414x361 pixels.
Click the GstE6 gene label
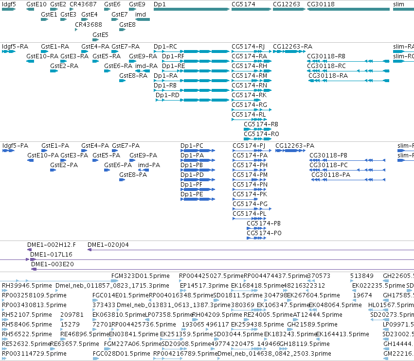click(112, 4)
